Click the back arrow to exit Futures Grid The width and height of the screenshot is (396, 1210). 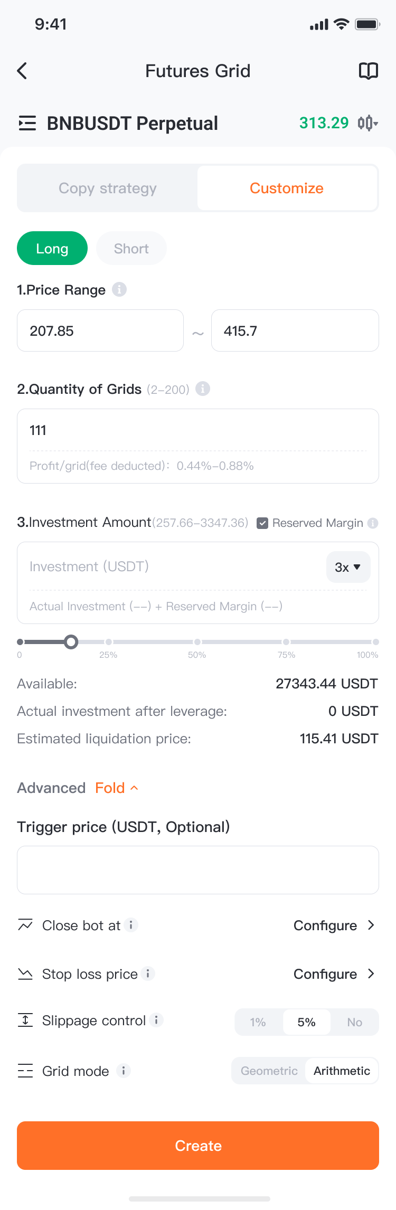coord(22,70)
